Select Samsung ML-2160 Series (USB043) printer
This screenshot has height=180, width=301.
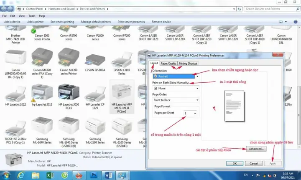pos(122,132)
